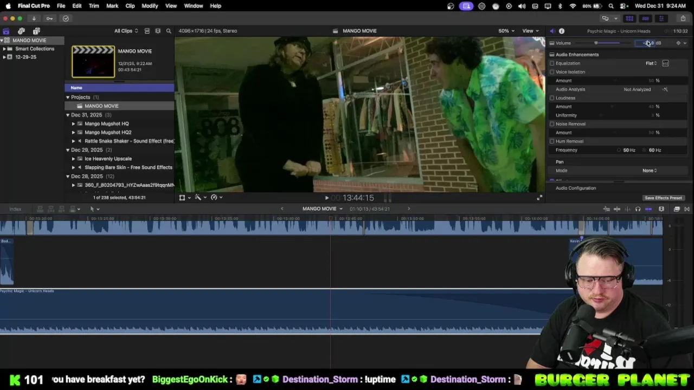Enable the Hum Removal checkbox
Viewport: 694px width, 390px height.
tap(552, 141)
